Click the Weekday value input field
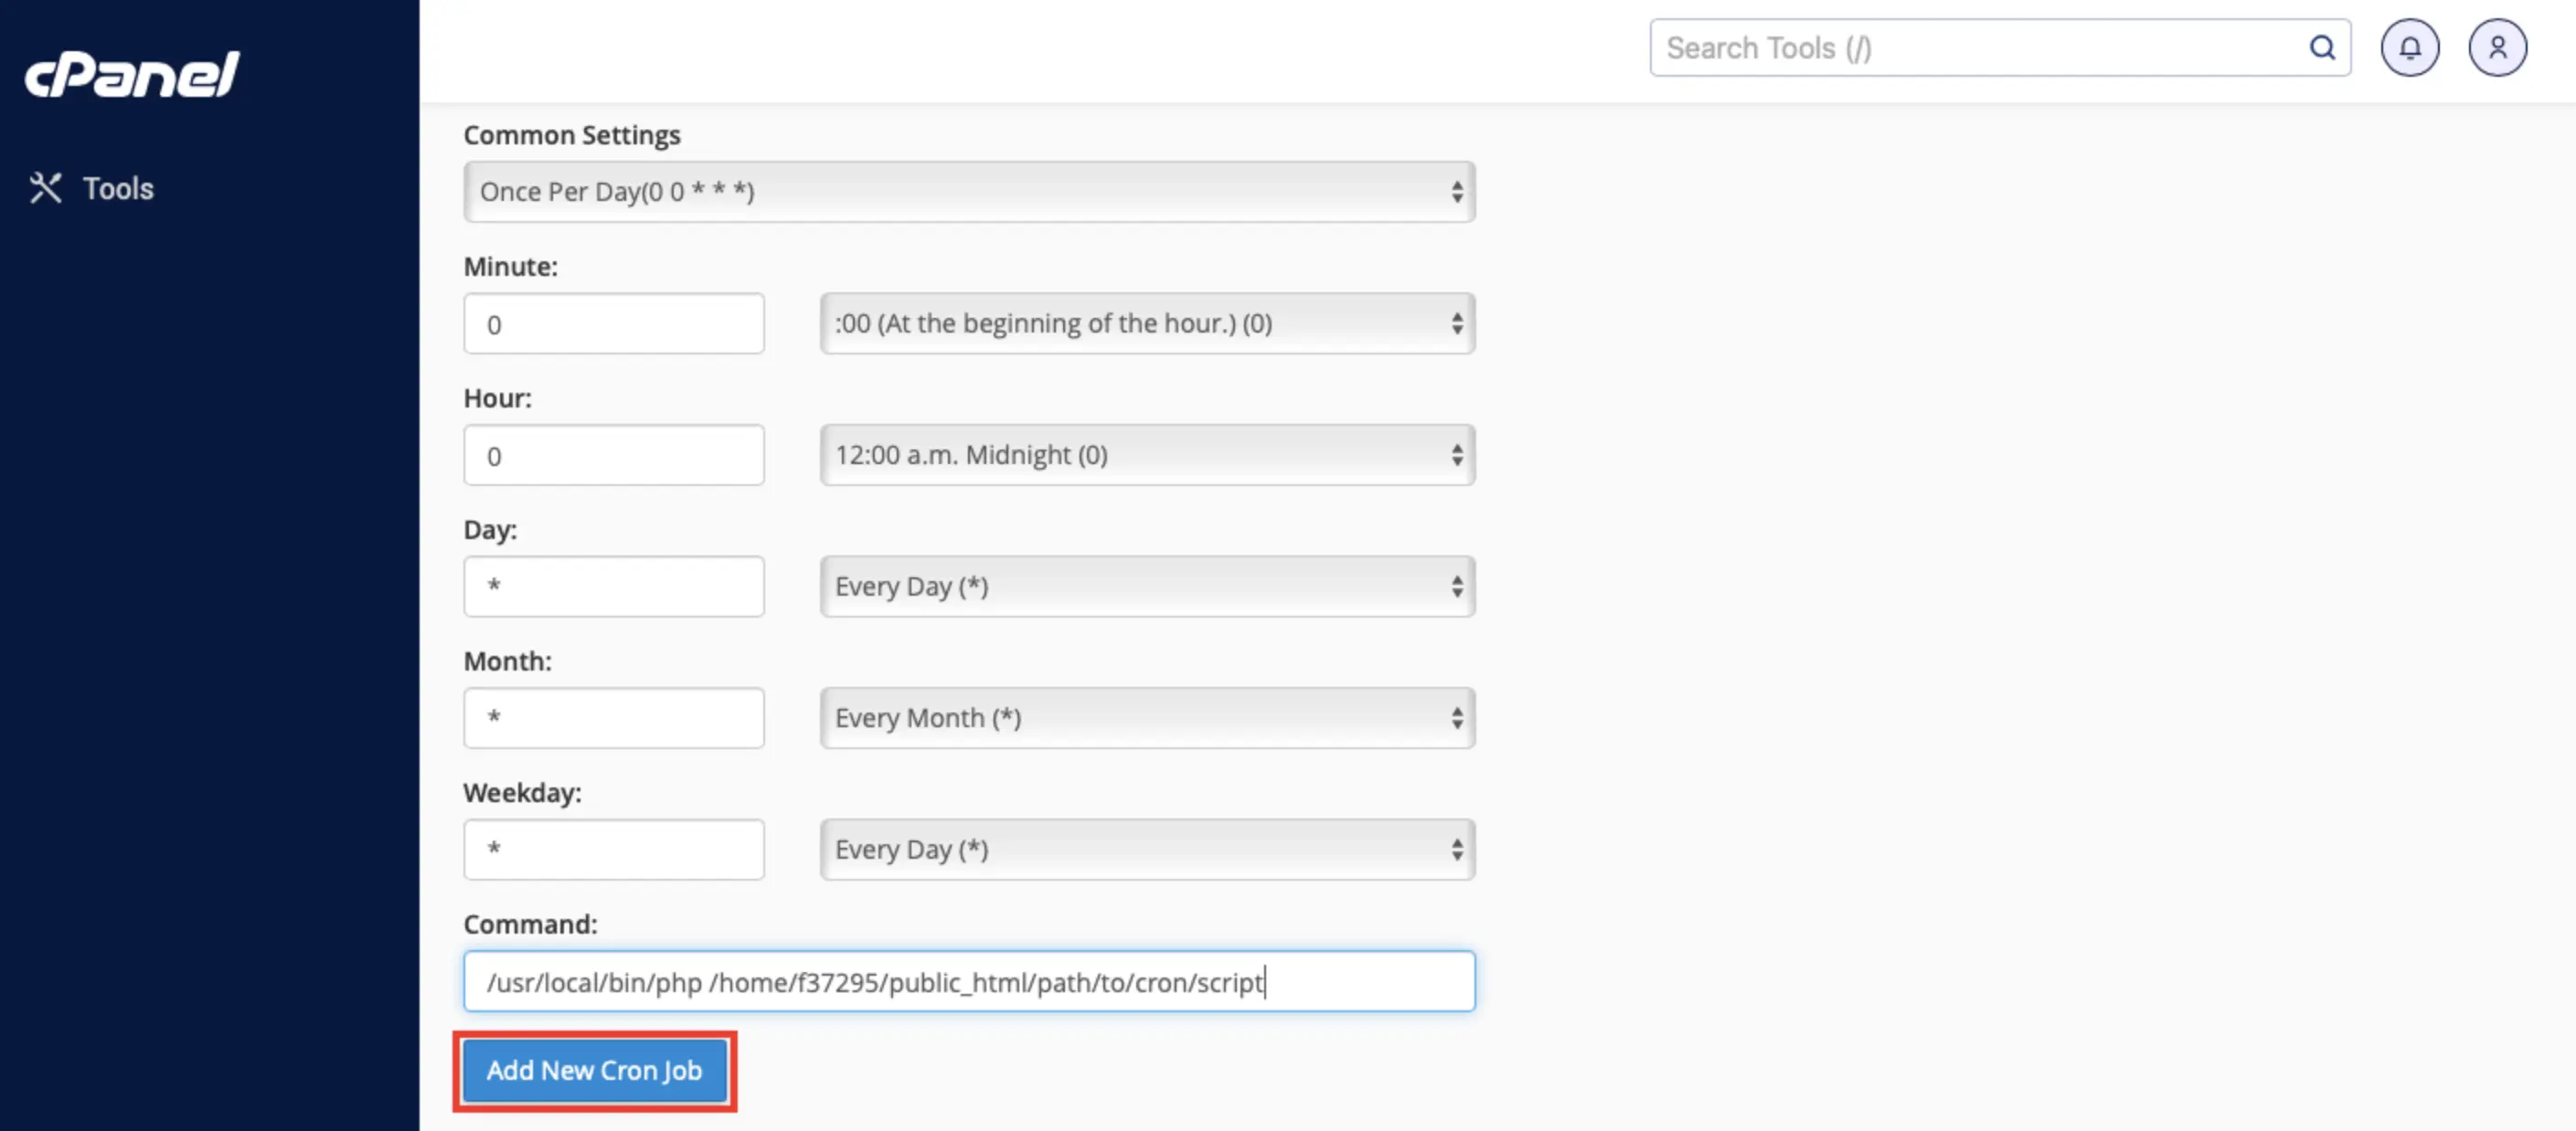The height and width of the screenshot is (1131, 2576). [x=614, y=851]
